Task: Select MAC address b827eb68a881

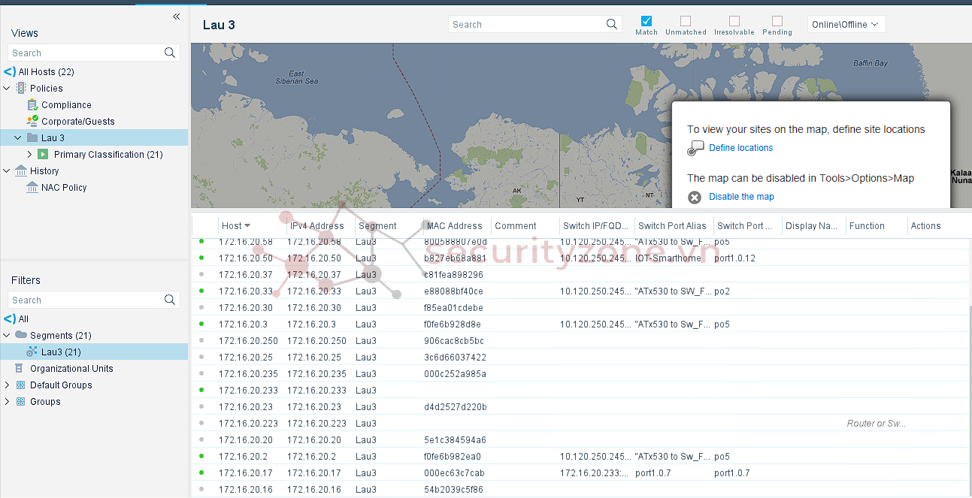Action: (x=455, y=258)
